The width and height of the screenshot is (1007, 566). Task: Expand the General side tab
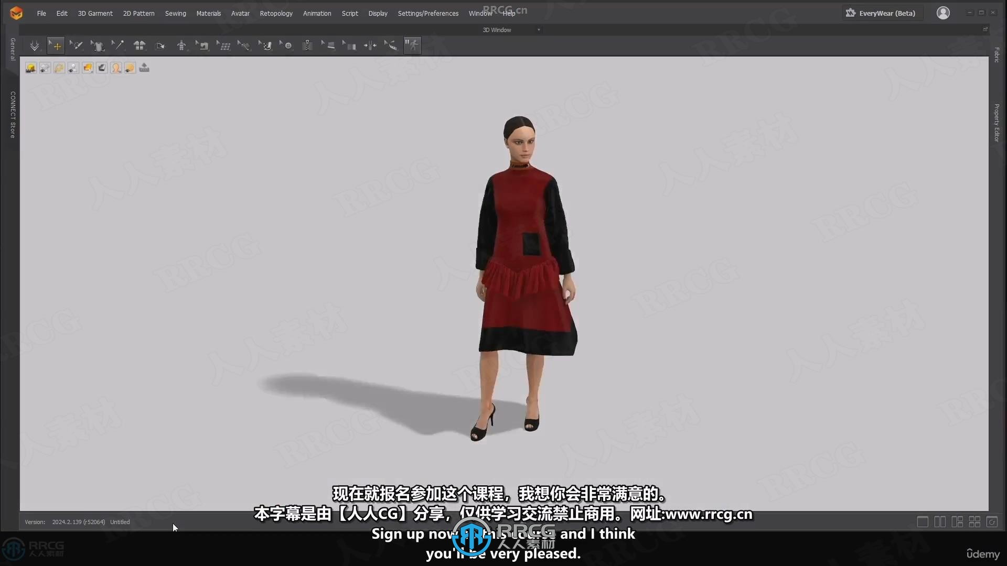click(x=13, y=49)
